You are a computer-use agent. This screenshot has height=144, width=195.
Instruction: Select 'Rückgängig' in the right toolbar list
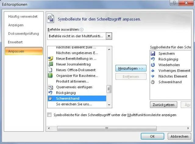(x=171, y=59)
